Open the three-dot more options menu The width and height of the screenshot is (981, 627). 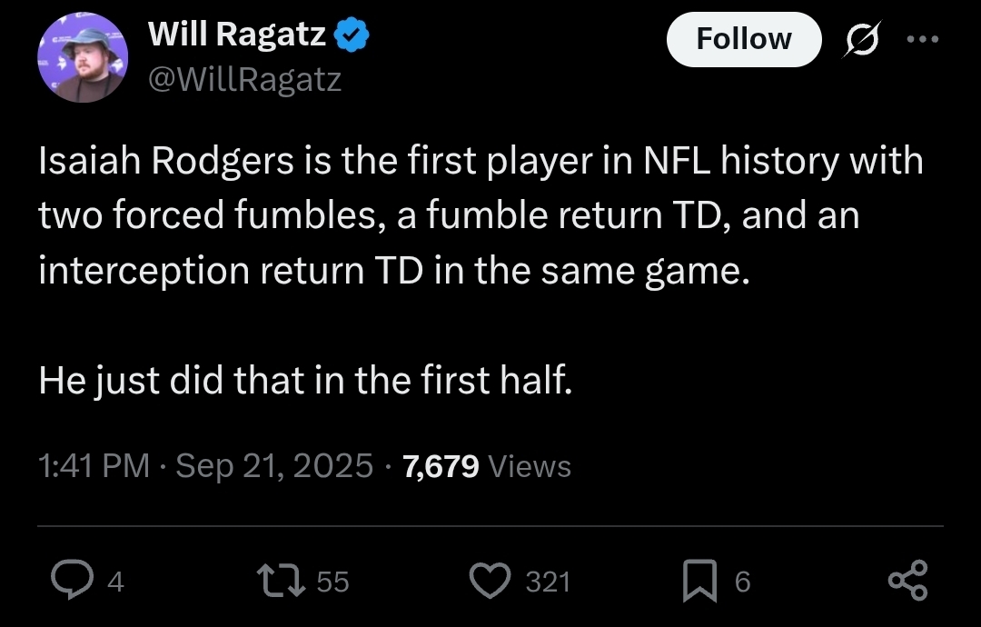923,39
